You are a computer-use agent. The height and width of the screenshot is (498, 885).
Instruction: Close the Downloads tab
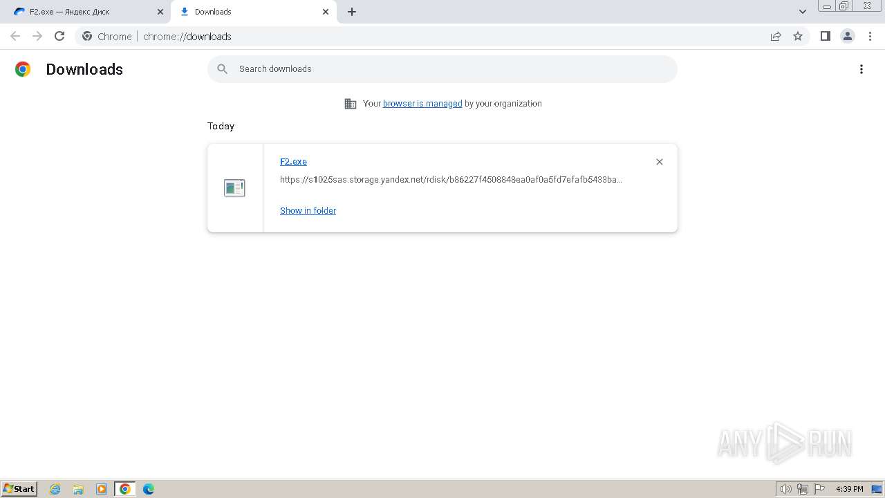pyautogui.click(x=326, y=12)
